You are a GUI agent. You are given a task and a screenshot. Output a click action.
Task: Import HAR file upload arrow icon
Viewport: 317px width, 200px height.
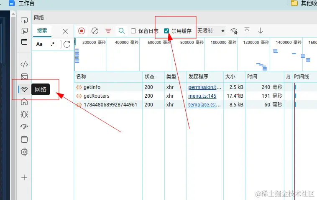pos(247,31)
